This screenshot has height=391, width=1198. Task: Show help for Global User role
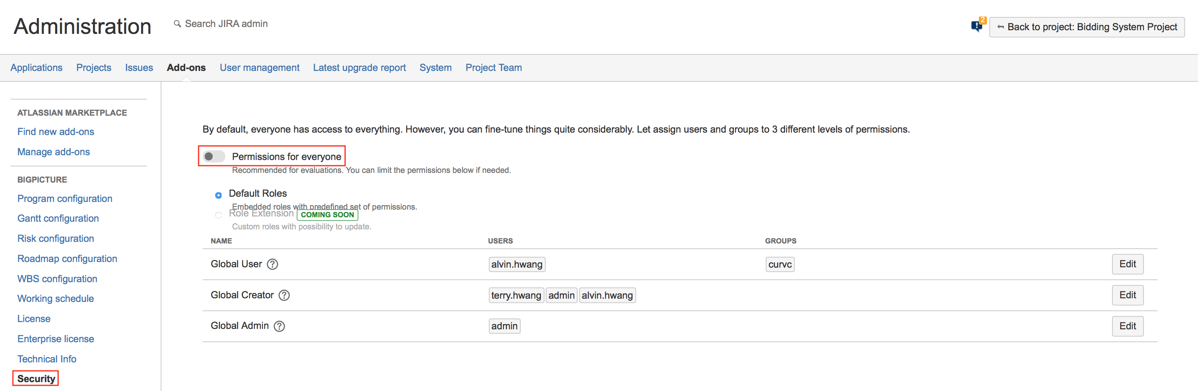pos(272,264)
